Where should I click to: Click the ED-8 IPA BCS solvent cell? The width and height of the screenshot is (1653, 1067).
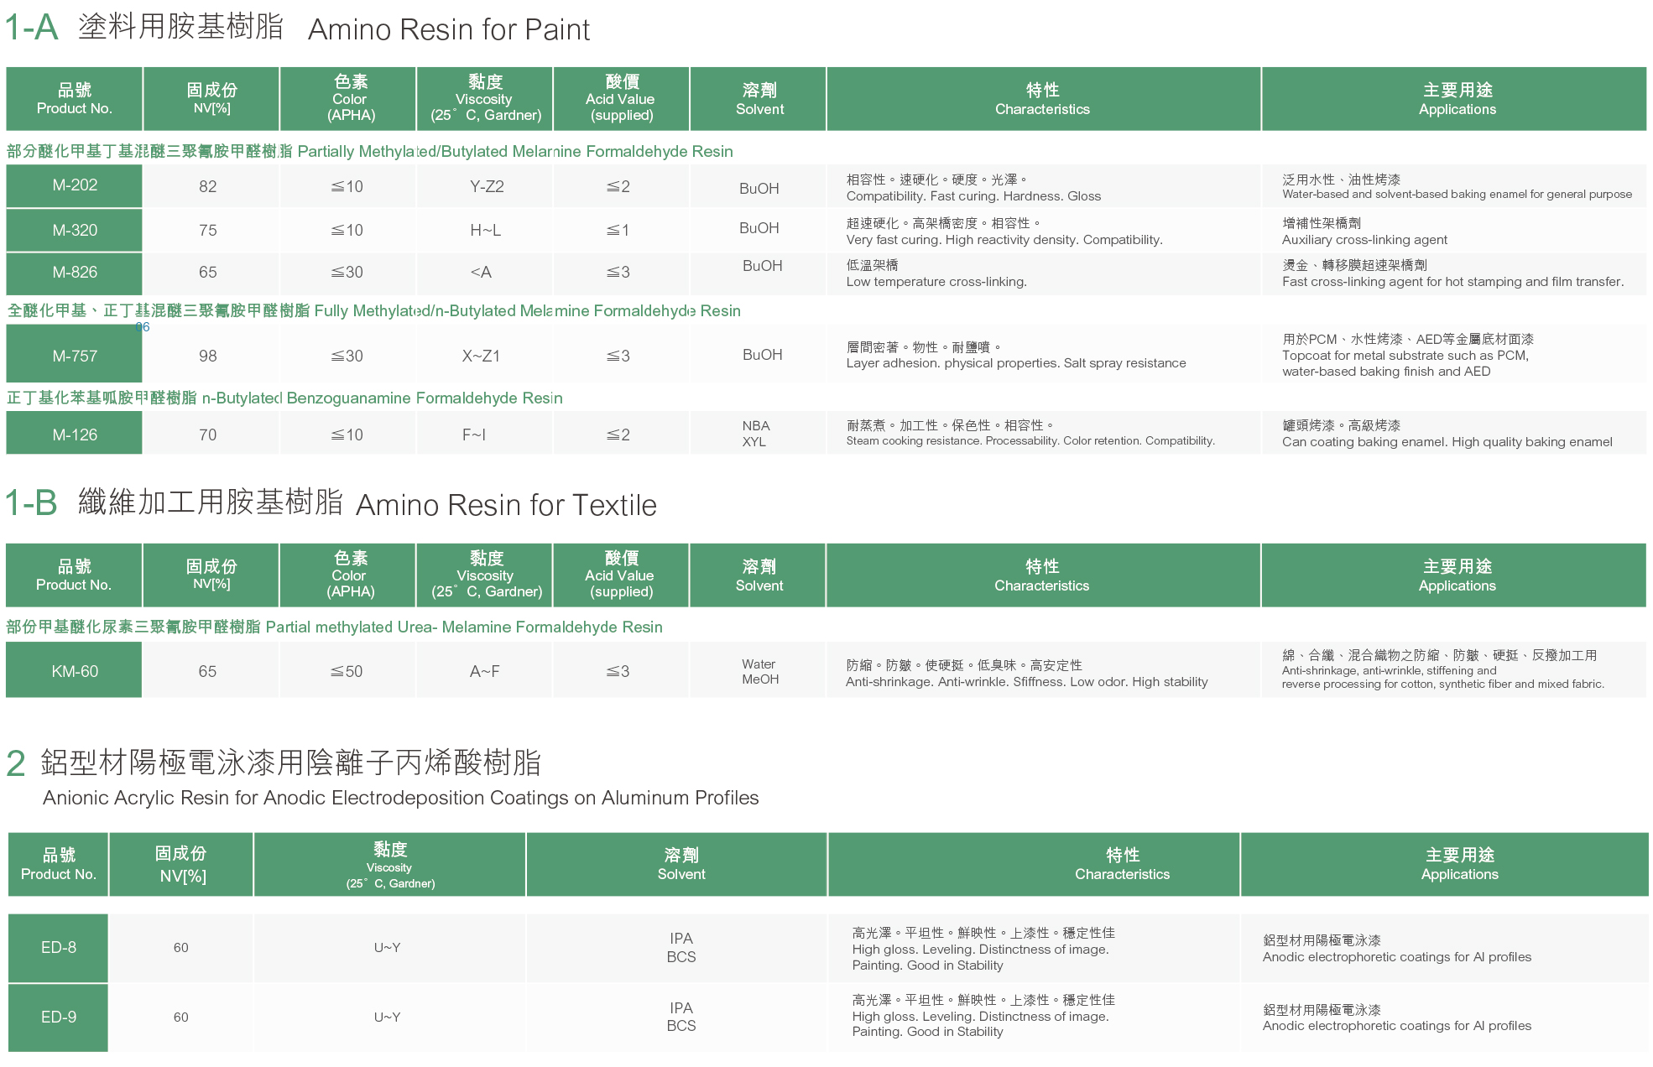[680, 947]
